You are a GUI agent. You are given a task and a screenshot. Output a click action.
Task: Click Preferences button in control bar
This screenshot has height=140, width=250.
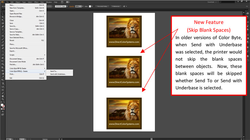(116, 6)
